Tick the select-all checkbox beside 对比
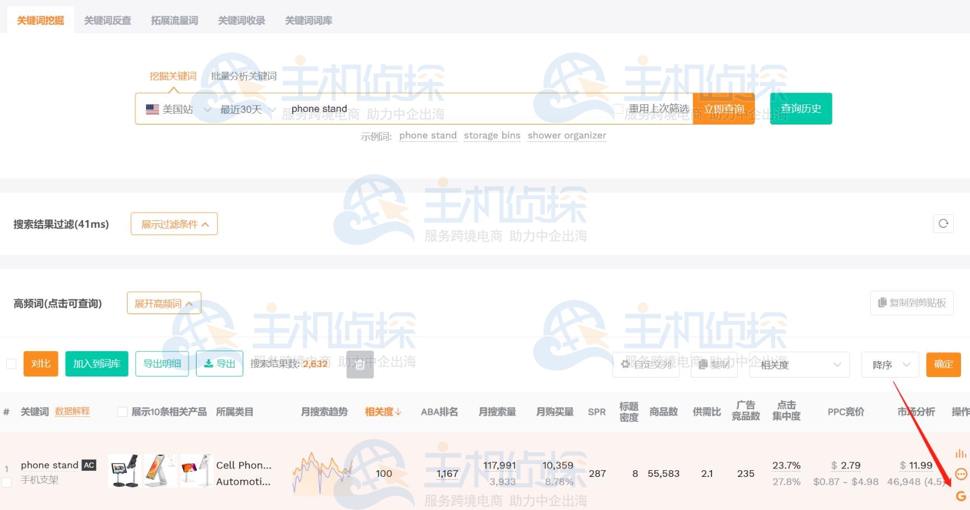Screen dimensions: 970x510 click(11, 364)
